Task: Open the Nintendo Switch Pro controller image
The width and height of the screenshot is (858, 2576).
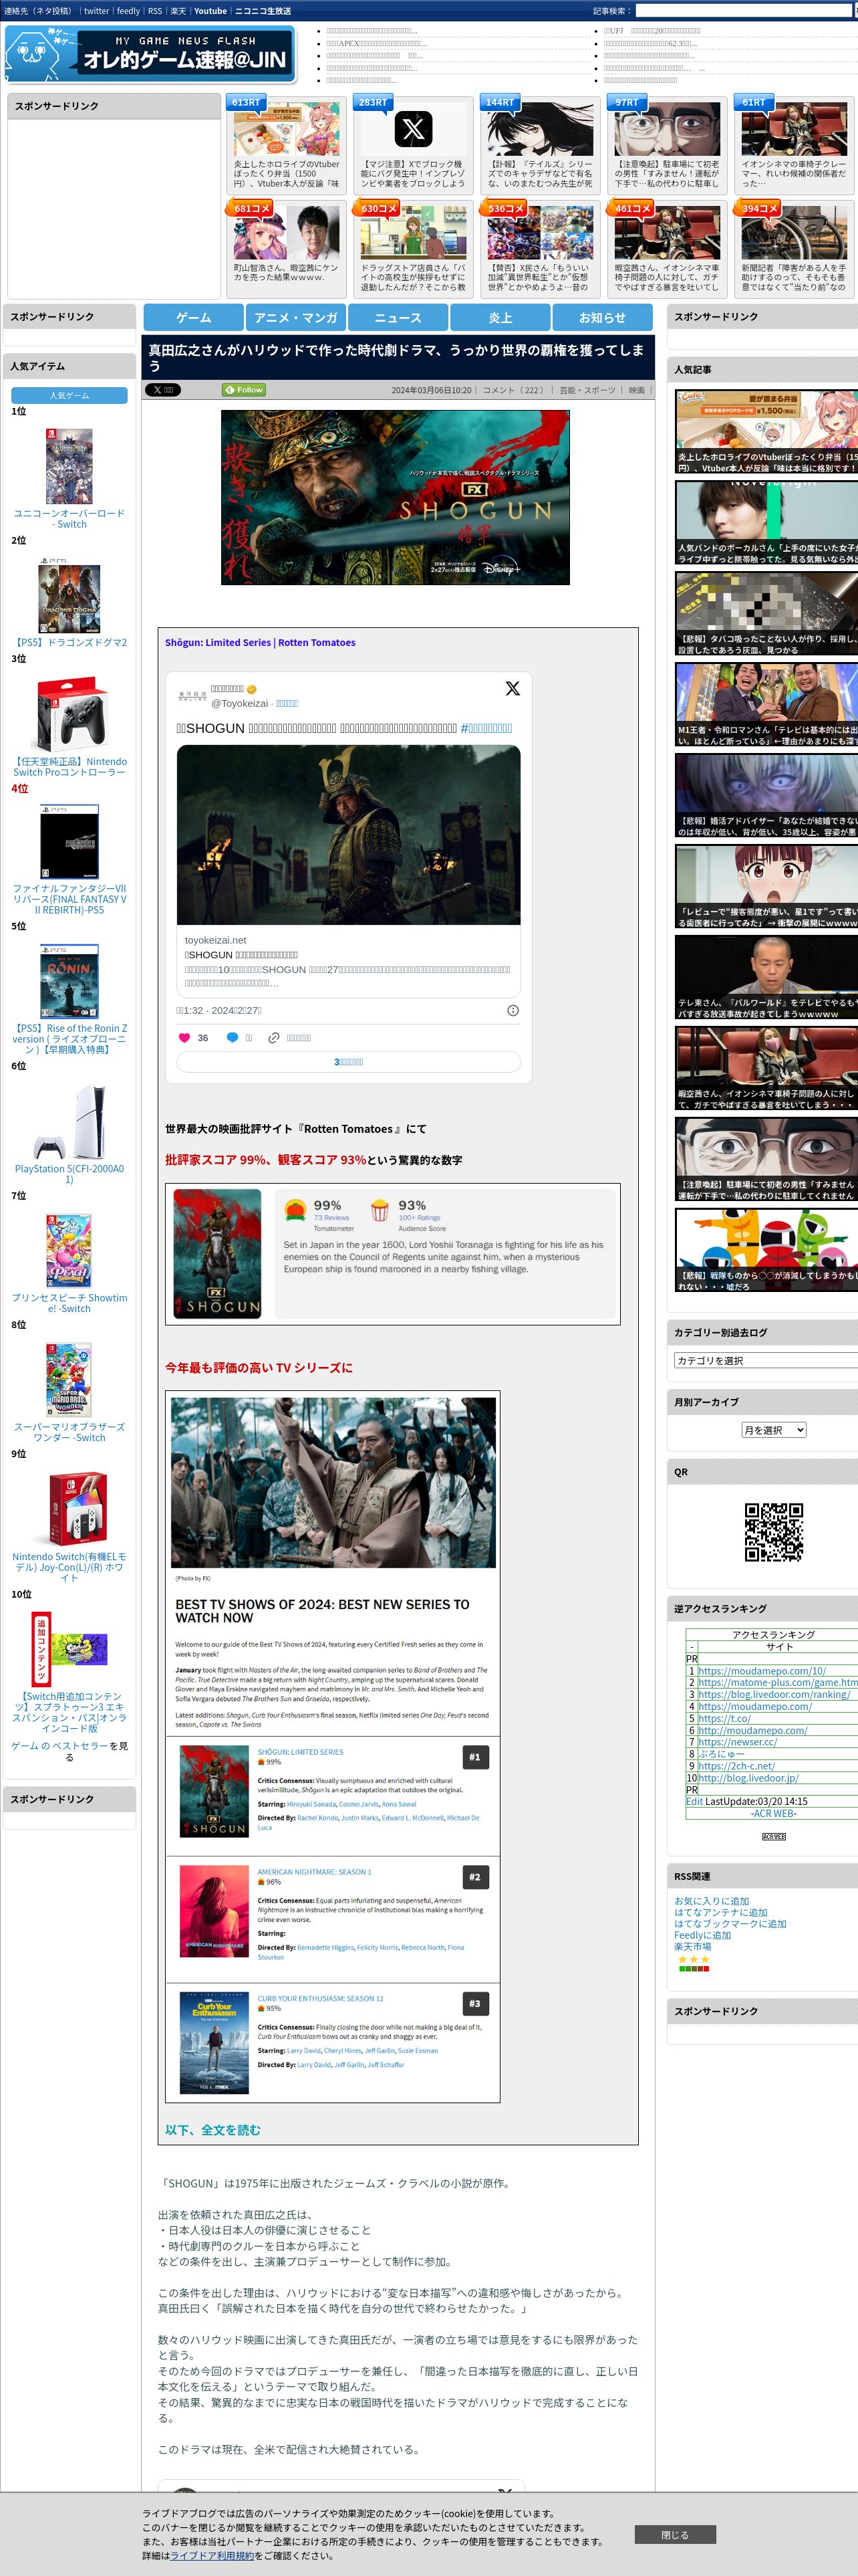Action: click(x=69, y=714)
